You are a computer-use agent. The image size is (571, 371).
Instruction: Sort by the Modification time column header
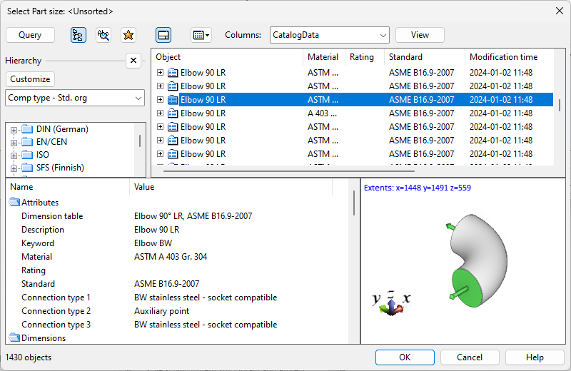pos(503,57)
